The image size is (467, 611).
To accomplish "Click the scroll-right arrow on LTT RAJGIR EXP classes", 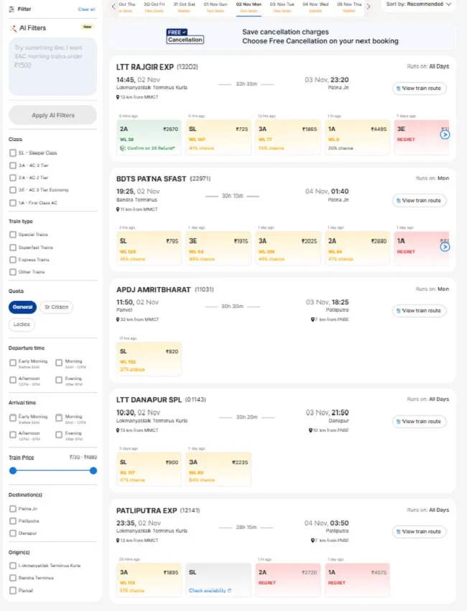I will point(445,135).
